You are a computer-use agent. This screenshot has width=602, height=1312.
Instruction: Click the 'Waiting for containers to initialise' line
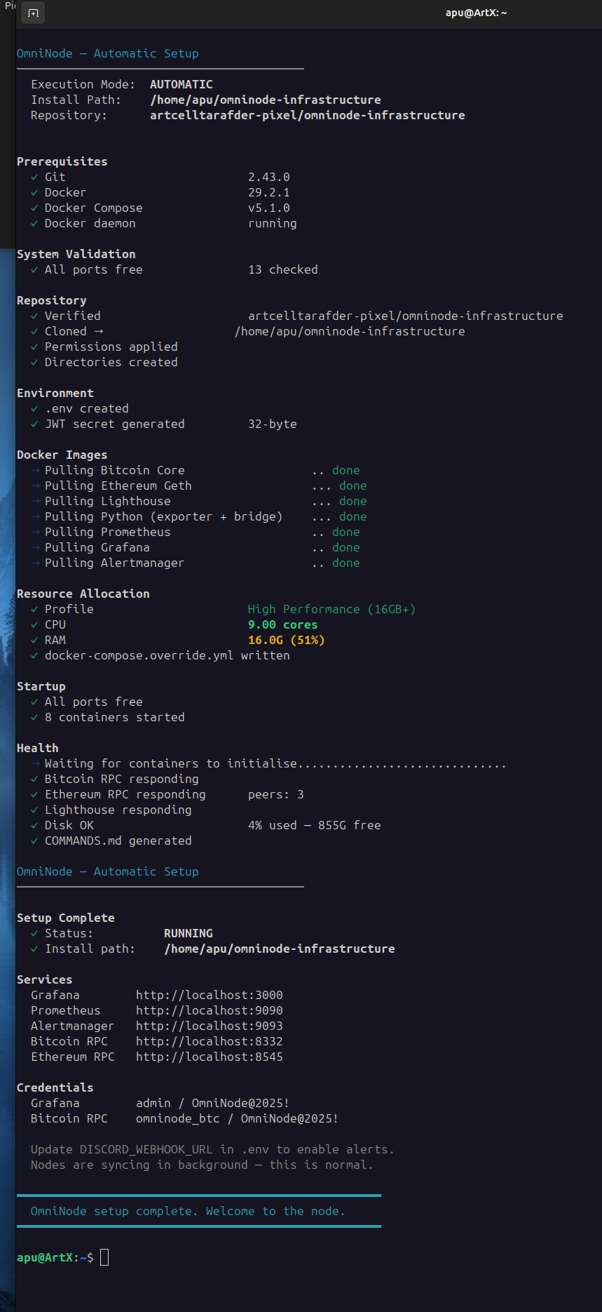point(275,763)
